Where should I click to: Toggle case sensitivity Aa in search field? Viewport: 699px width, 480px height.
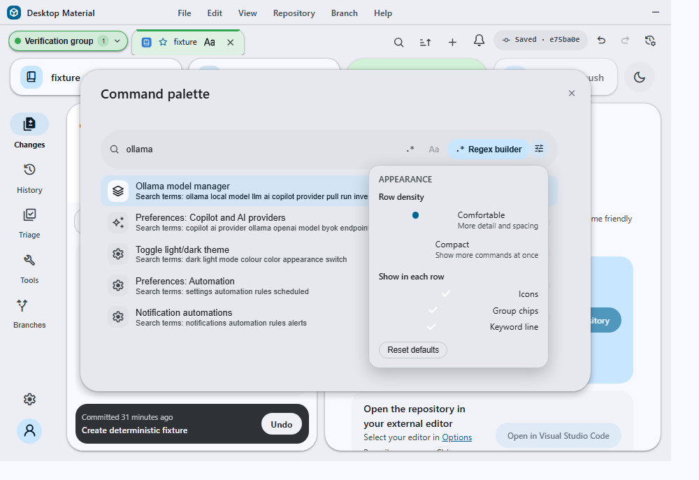[x=434, y=150]
